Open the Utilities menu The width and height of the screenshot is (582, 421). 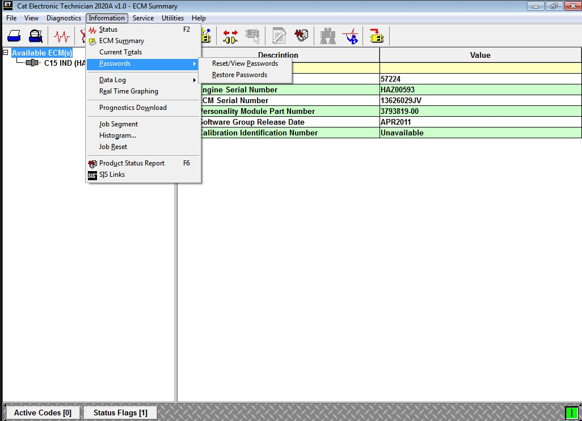click(172, 18)
